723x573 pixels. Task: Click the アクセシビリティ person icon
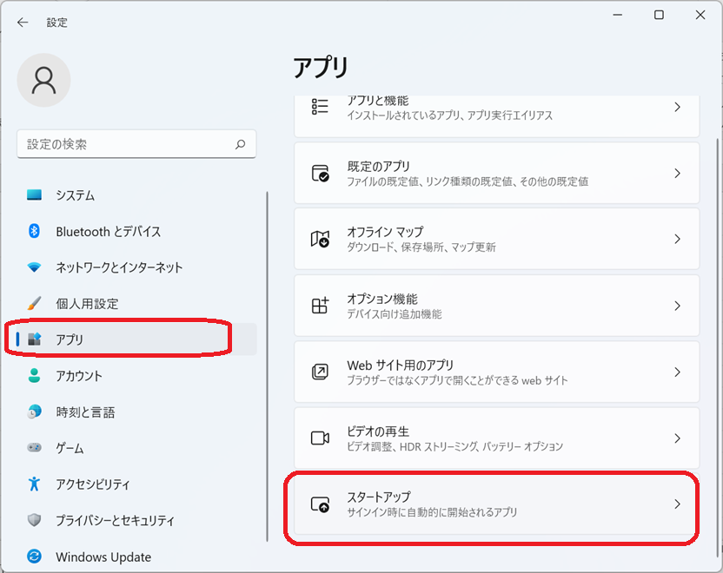point(34,484)
